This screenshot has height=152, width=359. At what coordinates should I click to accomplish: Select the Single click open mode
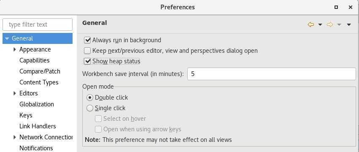click(x=90, y=108)
